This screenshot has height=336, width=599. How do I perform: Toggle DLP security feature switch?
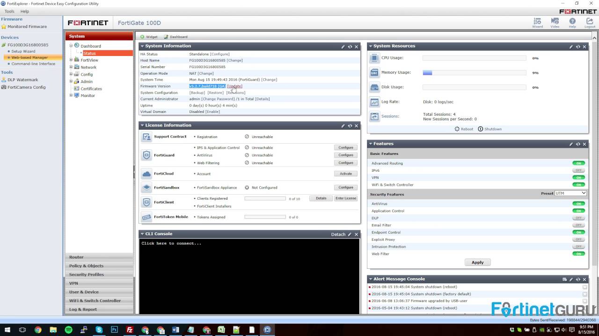[579, 218]
